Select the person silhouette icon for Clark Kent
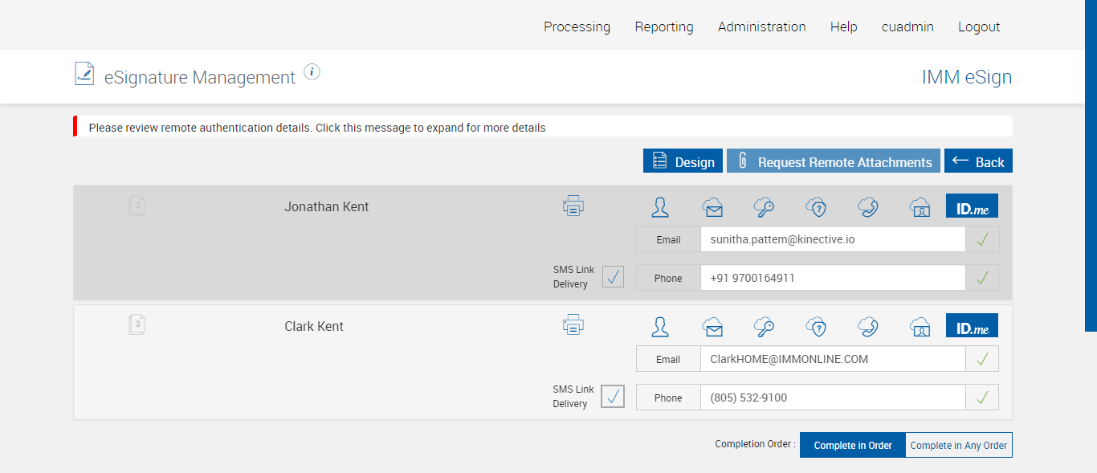 pos(660,327)
